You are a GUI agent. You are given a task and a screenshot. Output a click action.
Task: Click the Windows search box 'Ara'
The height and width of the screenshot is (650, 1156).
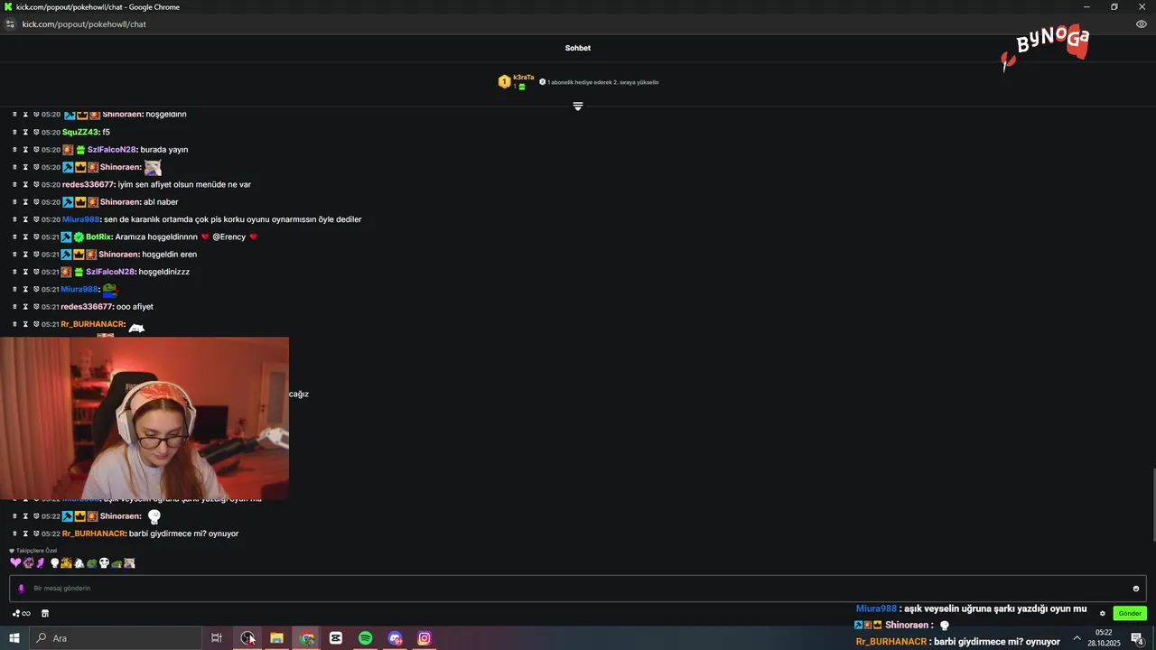tap(116, 638)
